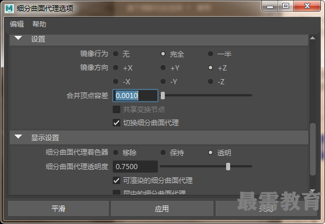Collapse the 显示设置 section

coord(19,137)
